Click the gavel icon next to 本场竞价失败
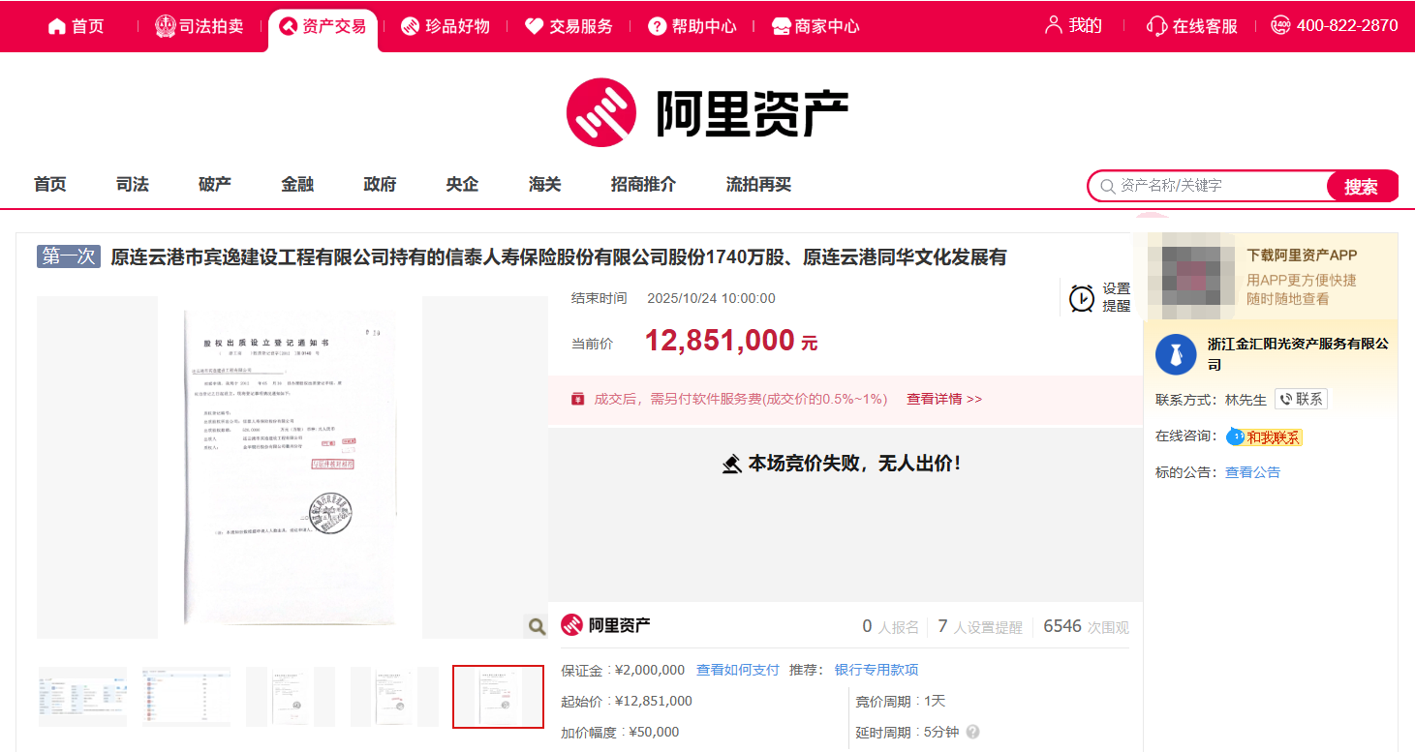The height and width of the screenshot is (752, 1415). pos(732,465)
